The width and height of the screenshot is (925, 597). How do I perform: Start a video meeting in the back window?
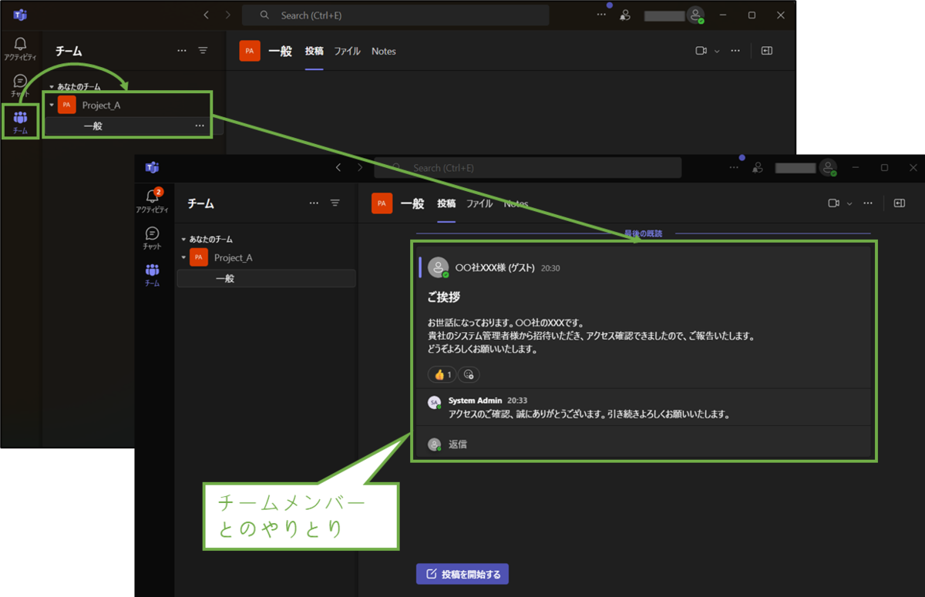(701, 51)
